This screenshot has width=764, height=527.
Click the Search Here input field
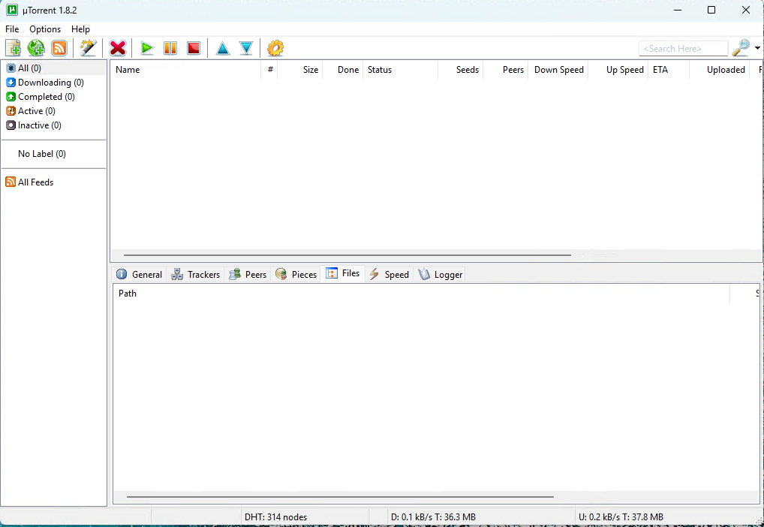coord(683,49)
